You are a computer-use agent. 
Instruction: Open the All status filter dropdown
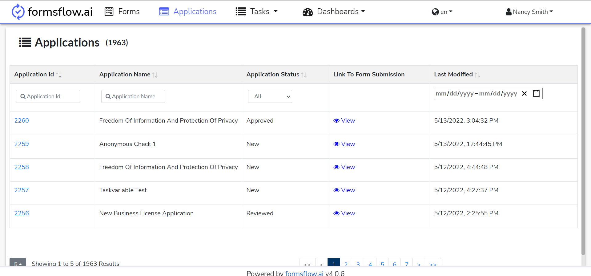270,96
